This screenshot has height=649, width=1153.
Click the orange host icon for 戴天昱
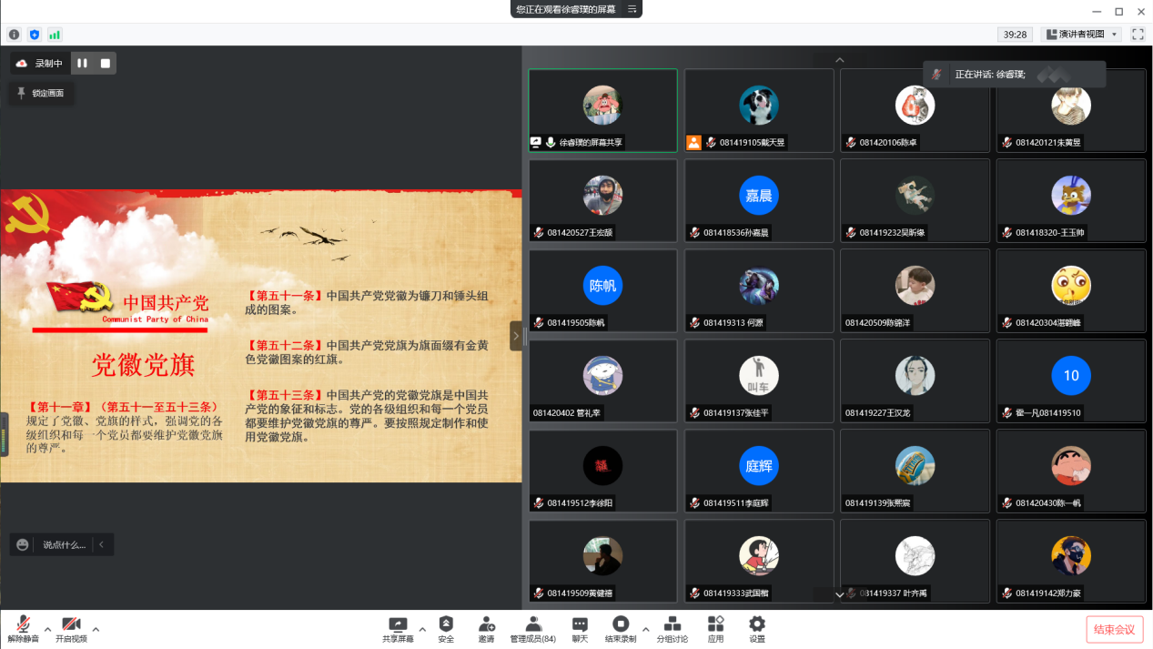click(694, 142)
